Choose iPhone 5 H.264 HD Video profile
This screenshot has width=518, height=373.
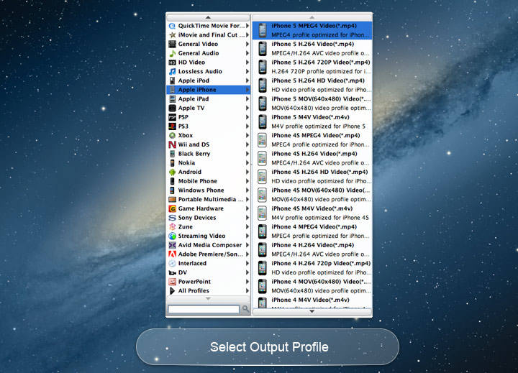tap(312, 85)
